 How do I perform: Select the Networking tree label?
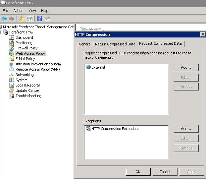(x=25, y=75)
